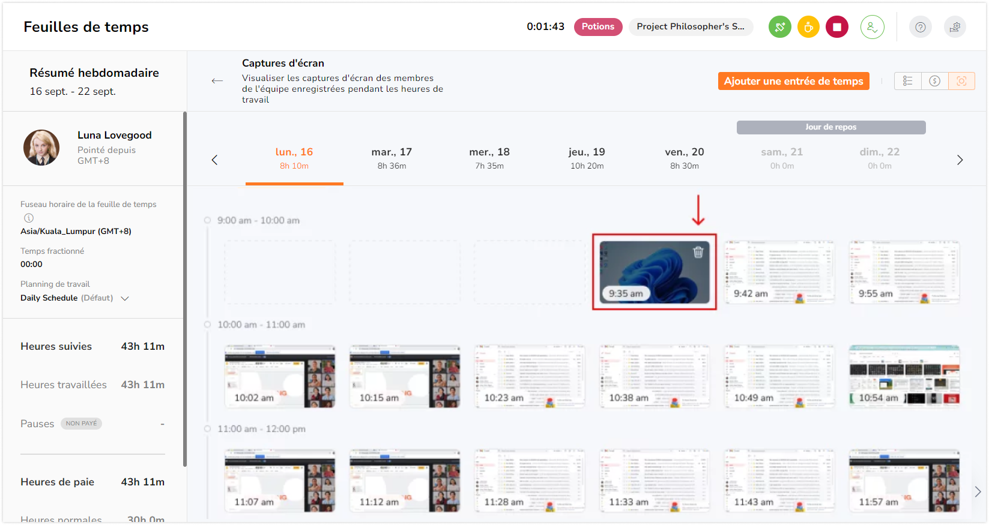Open the 10:54 am screenshot thumbnail

point(904,377)
